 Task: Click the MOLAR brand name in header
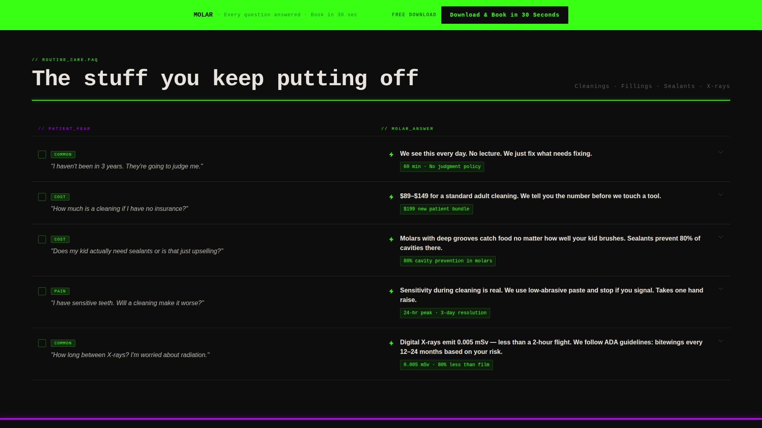pos(203,15)
